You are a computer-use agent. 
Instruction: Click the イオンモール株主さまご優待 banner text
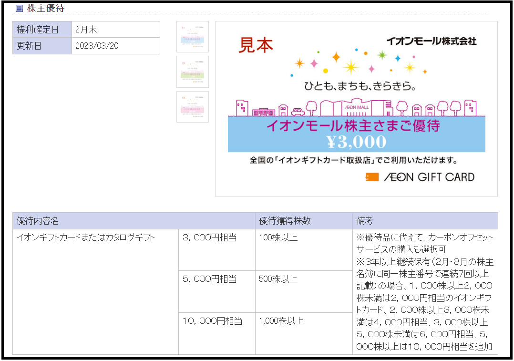point(353,125)
